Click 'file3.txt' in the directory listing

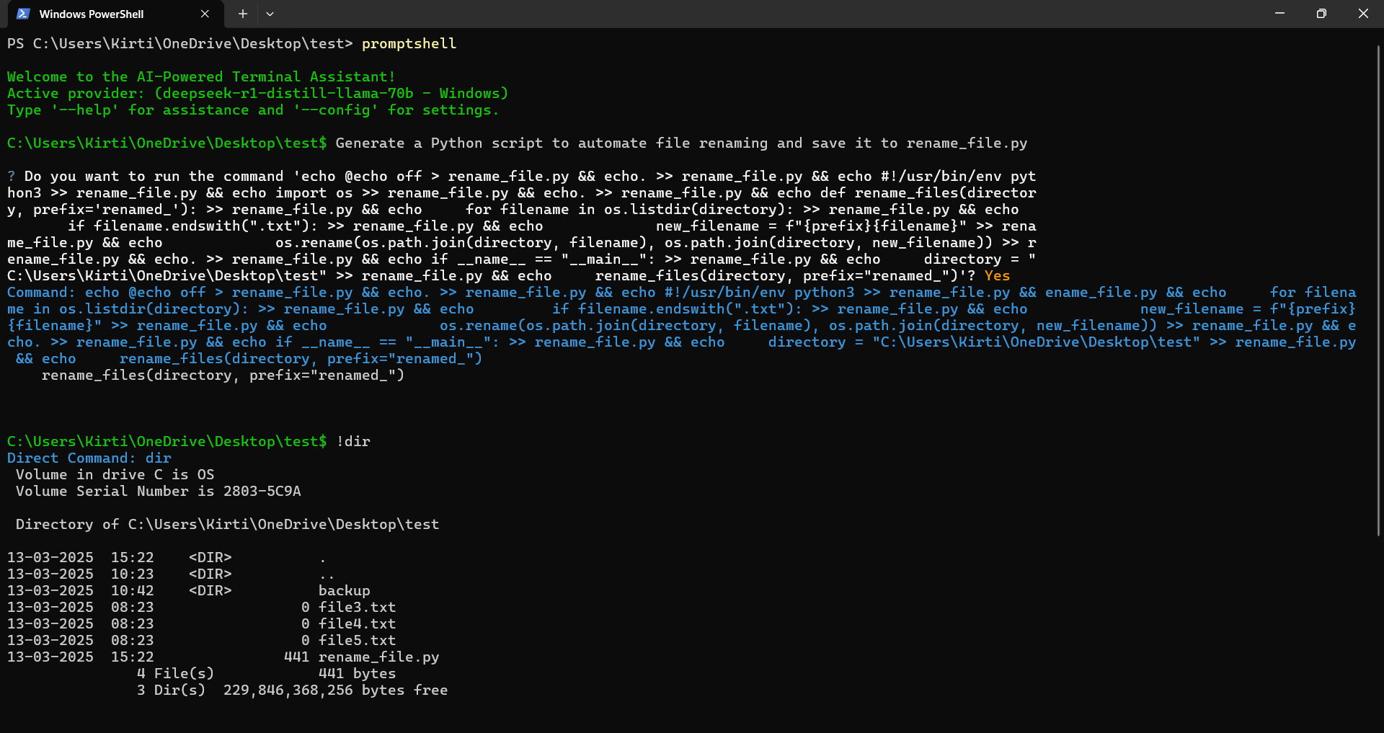358,608
